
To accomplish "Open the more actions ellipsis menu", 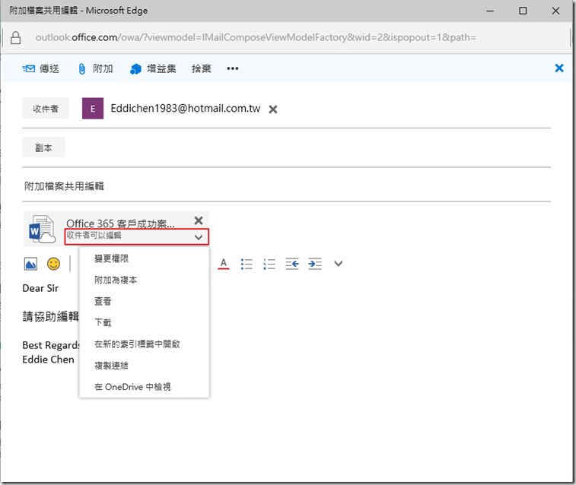I will tap(233, 68).
